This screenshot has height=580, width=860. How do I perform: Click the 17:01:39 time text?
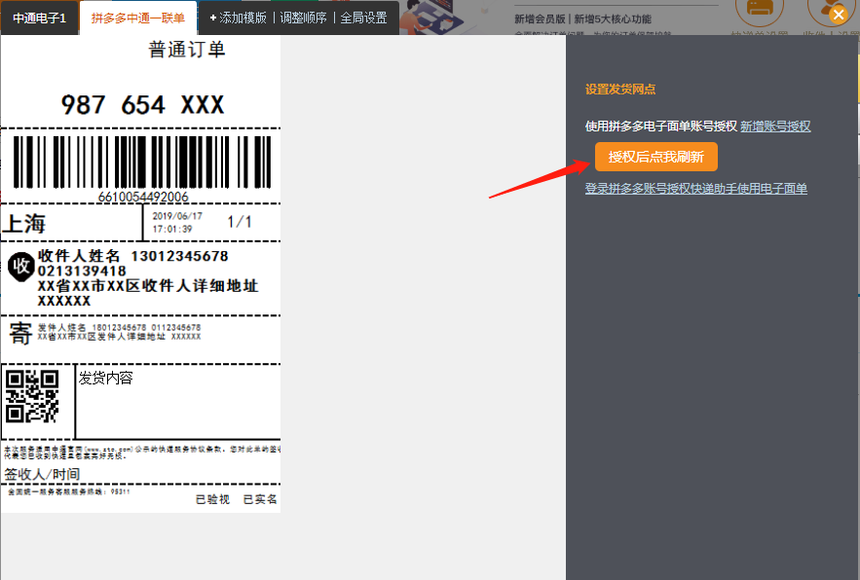click(x=172, y=229)
